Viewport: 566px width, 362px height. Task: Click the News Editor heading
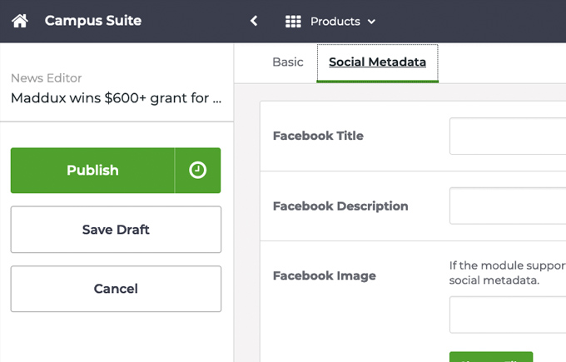coord(46,78)
